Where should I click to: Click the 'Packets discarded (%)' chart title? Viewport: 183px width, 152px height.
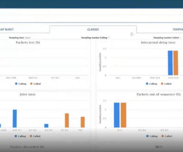pyautogui.click(x=27, y=147)
